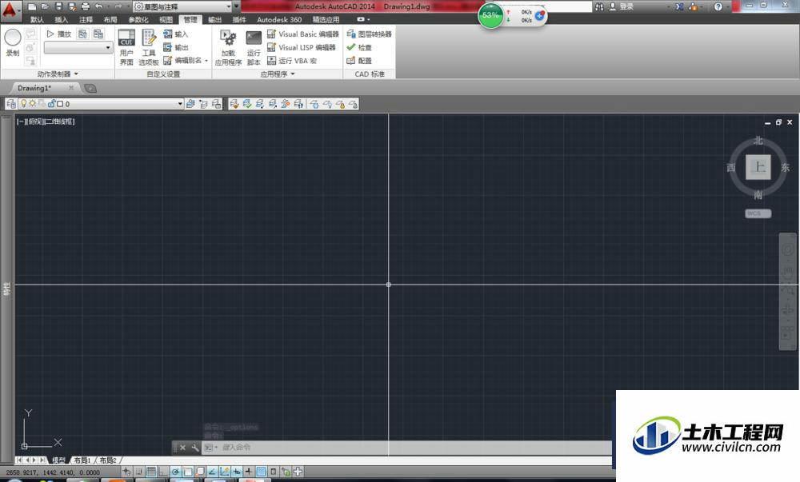Toggle the layer 0 freeze sun icon
This screenshot has height=482, width=800.
point(33,103)
